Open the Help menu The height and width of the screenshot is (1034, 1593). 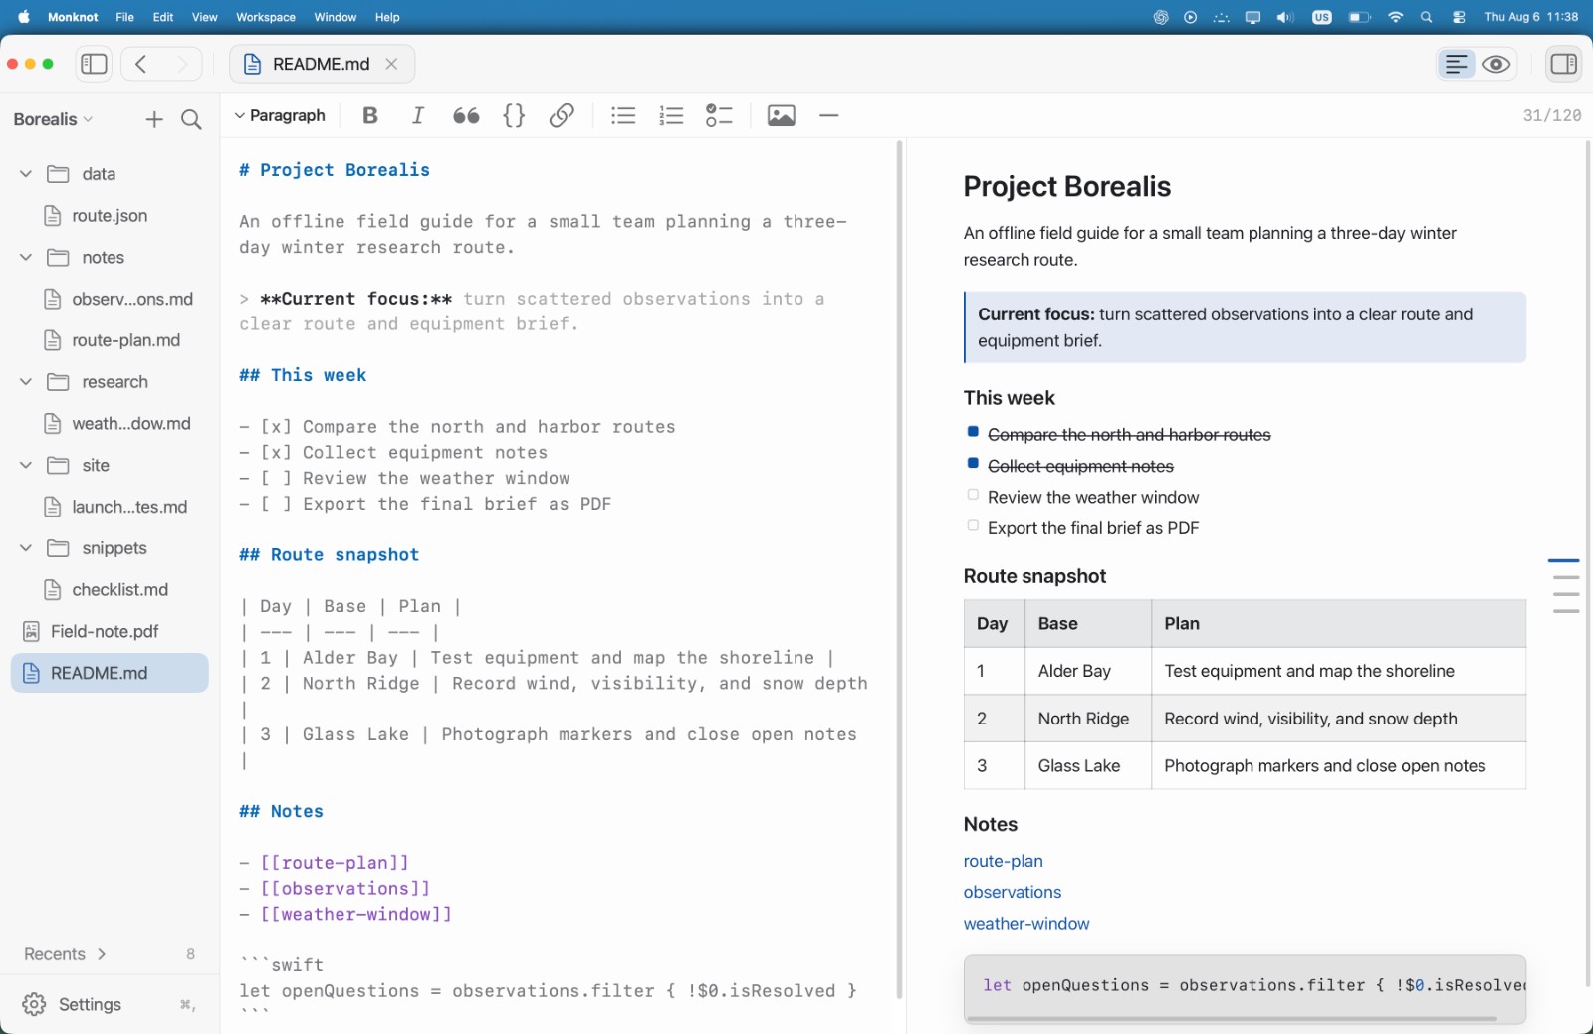tap(387, 17)
